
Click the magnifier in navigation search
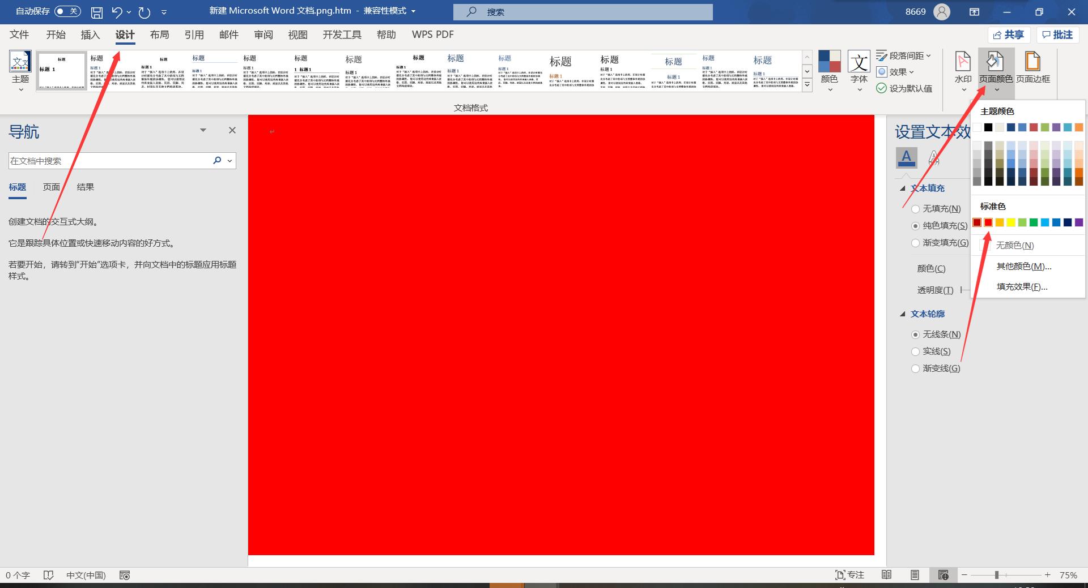pos(217,161)
